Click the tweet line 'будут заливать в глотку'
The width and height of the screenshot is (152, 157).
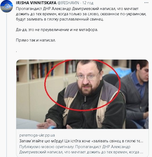click(x=60, y=19)
